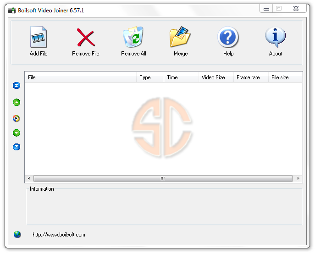The height and width of the screenshot is (253, 315).
Task: Sort list by Frame rate column header
Action: tap(251, 77)
